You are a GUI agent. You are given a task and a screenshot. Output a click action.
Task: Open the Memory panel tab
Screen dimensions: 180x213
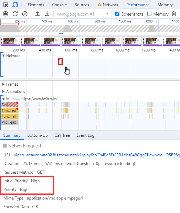pos(165,5)
